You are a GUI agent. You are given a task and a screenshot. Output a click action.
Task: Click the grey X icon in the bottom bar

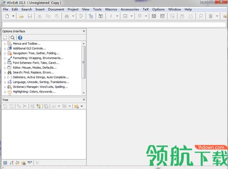[37, 163]
